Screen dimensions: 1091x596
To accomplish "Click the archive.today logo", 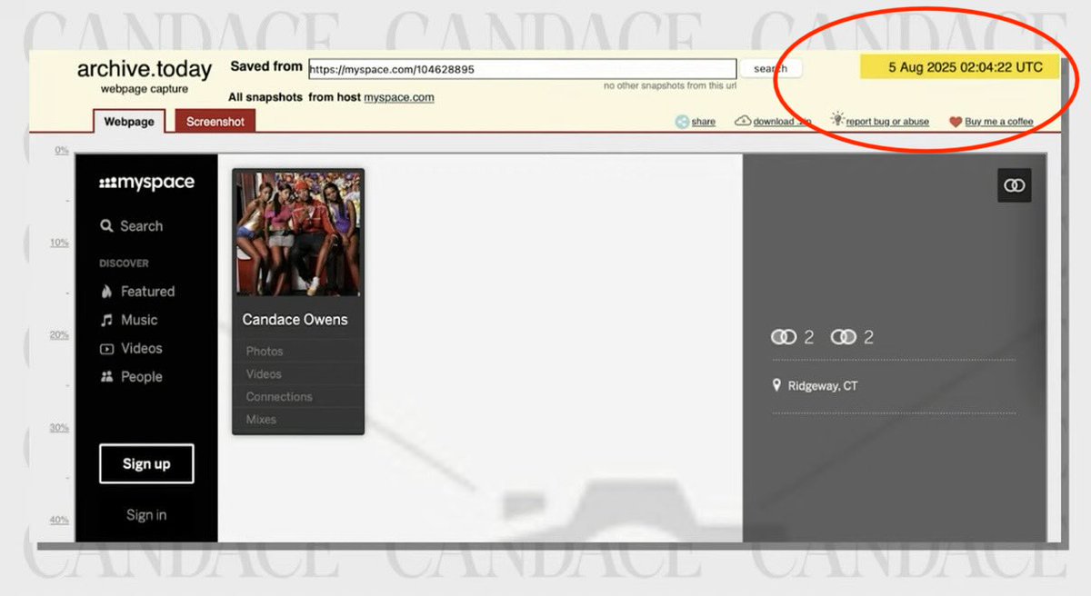I will click(x=144, y=69).
